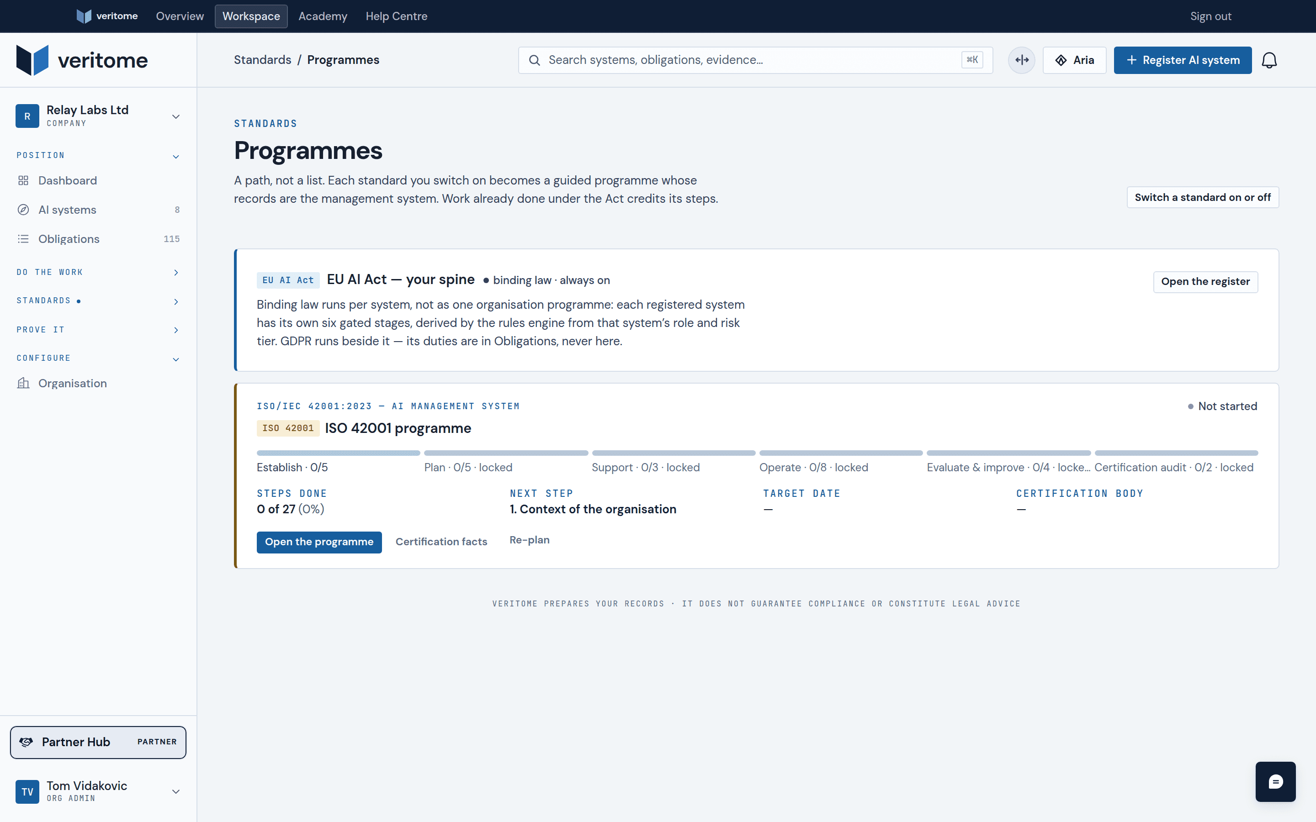The height and width of the screenshot is (822, 1316).
Task: Click the Certification audit progress segment
Action: point(1176,453)
